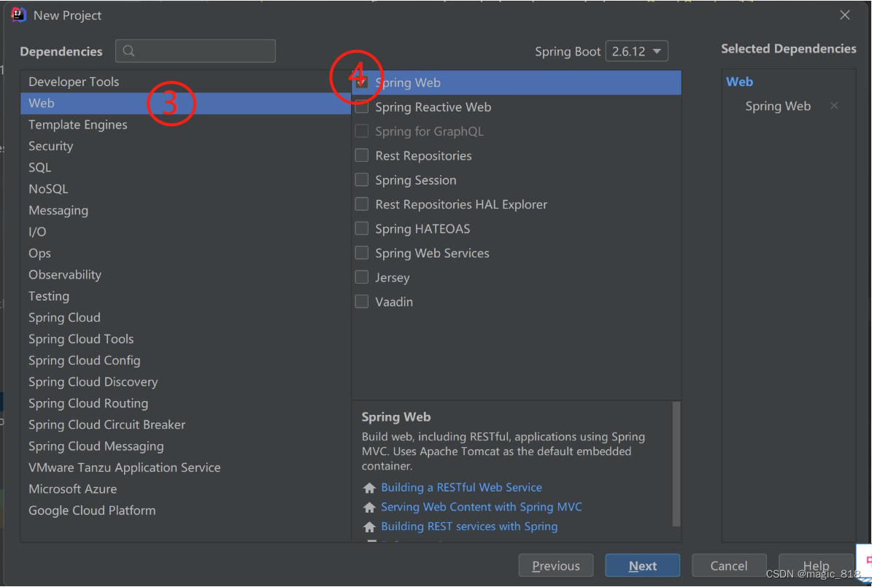Click the IntelliJ logo in title bar

(19, 15)
